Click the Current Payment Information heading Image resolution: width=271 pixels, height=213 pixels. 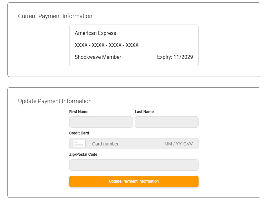coord(55,16)
